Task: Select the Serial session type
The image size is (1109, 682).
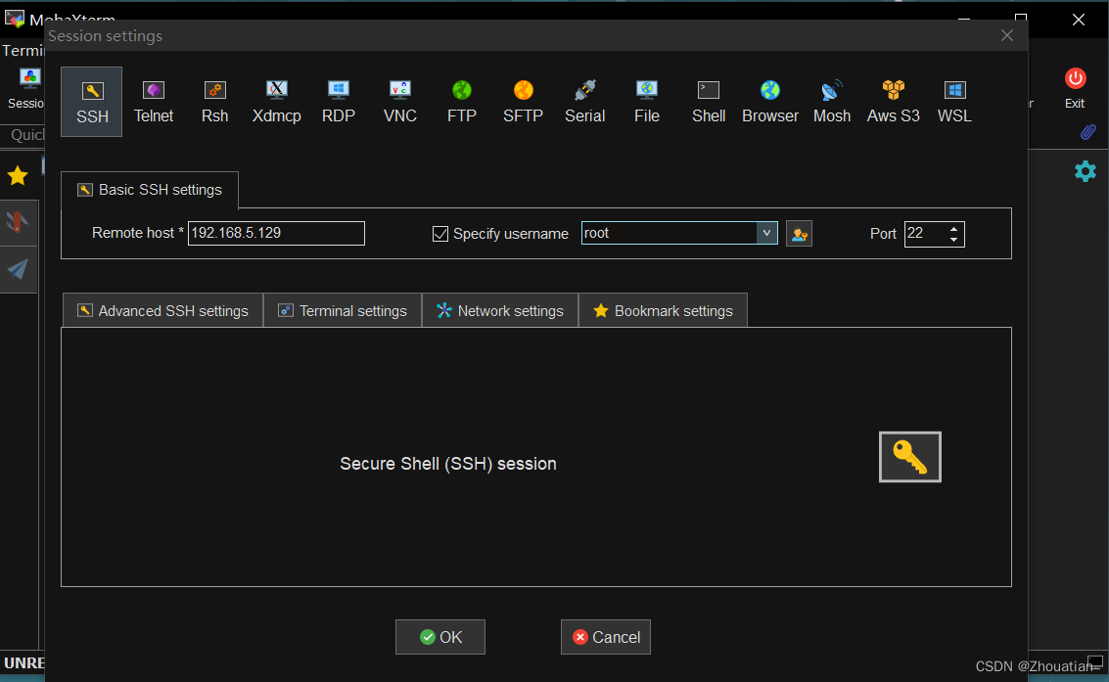Action: 585,102
